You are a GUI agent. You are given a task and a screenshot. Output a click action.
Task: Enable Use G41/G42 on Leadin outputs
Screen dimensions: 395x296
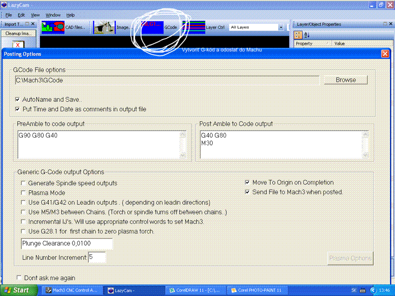point(23,202)
